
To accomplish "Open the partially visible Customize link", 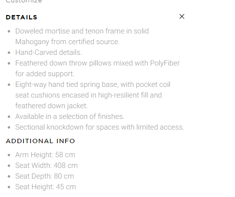I will [24, 1].
